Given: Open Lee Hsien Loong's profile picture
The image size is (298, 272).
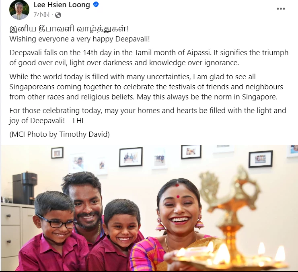Looking at the screenshot, I should [19, 10].
